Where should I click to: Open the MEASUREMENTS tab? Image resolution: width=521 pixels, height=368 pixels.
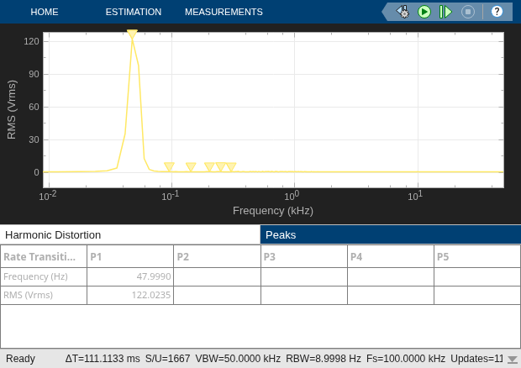224,12
